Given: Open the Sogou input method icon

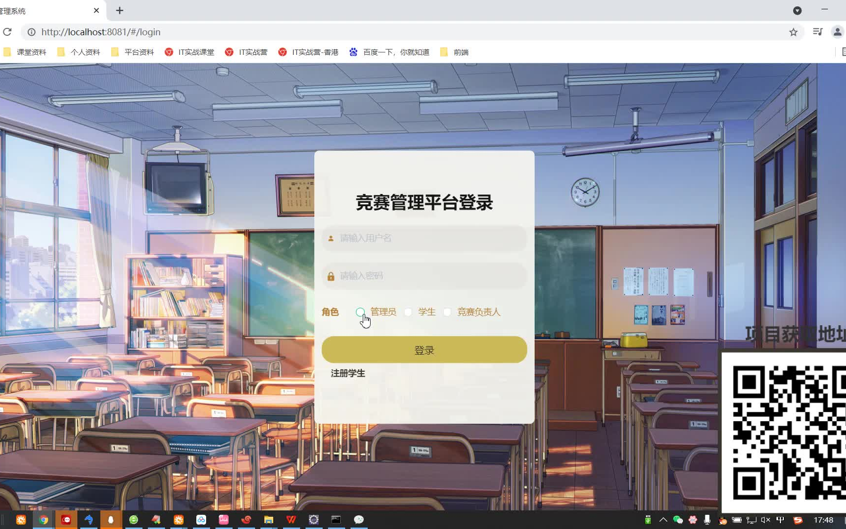Looking at the screenshot, I should point(798,520).
